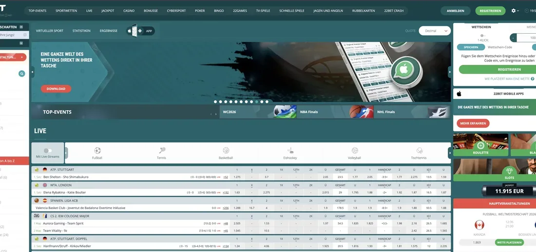This screenshot has height=252, width=536.
Task: Click the basketball icon beside SPANIEN. LIGA ACB
Action: tap(37, 200)
